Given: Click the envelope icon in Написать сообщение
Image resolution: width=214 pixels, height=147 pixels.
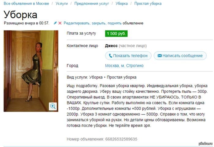Looking at the screenshot, I should point(160,56).
